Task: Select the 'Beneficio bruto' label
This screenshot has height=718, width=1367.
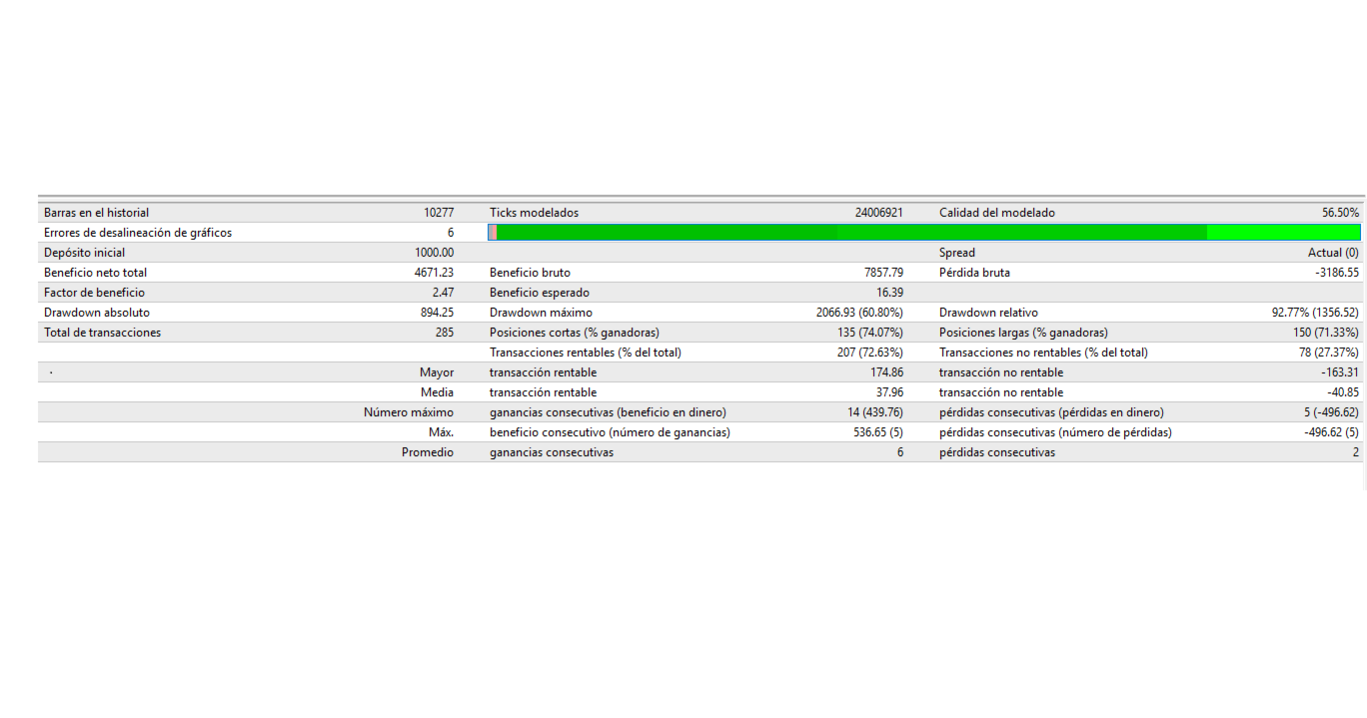Action: point(530,273)
